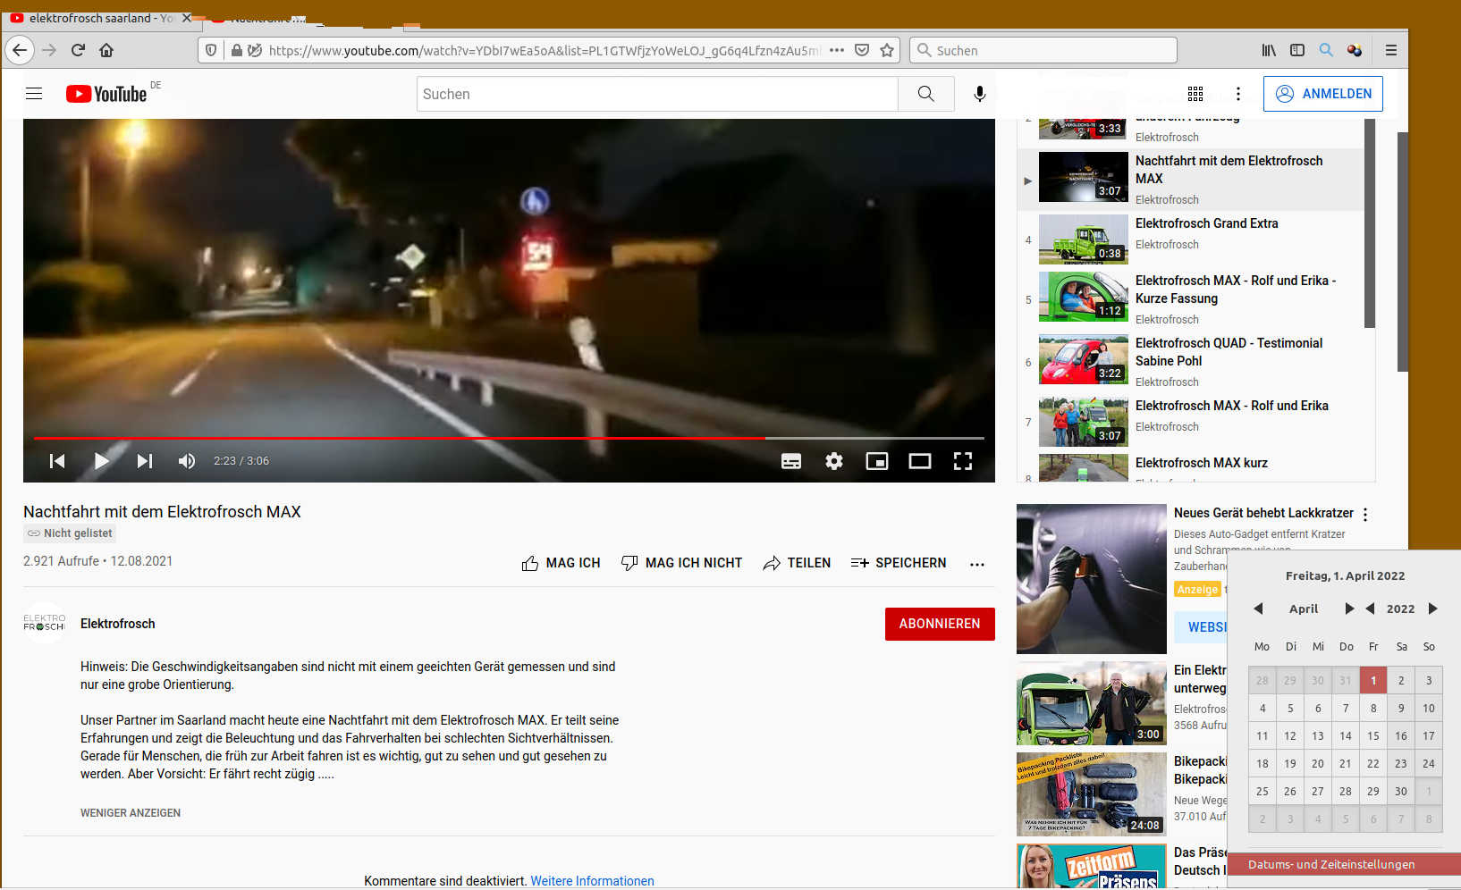Open more actions menu beside Speichern
The height and width of the screenshot is (890, 1461).
tap(977, 564)
